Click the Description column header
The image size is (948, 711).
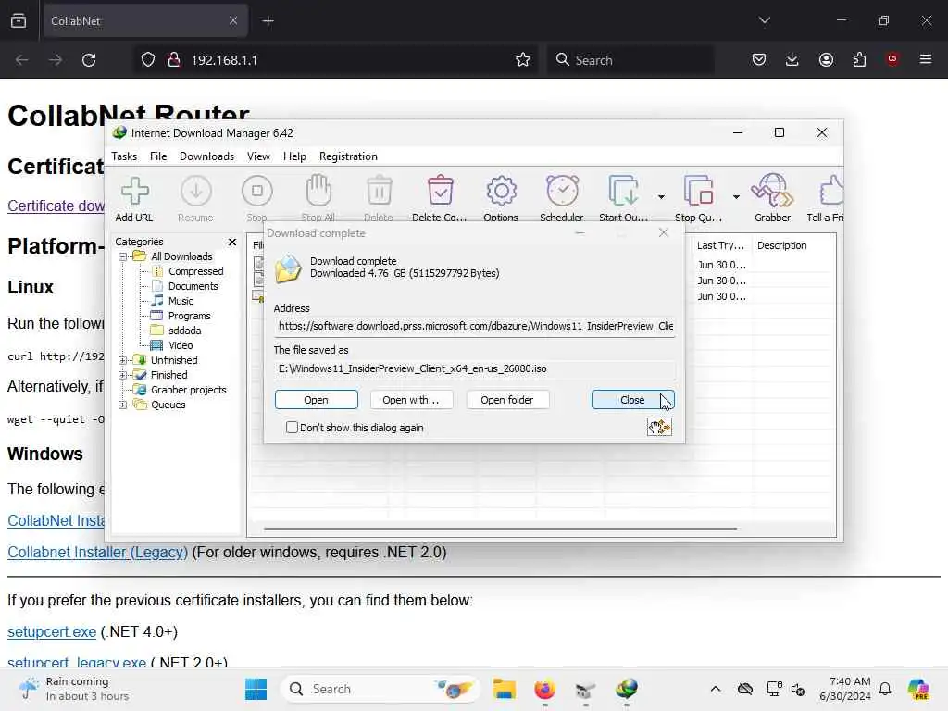(781, 245)
